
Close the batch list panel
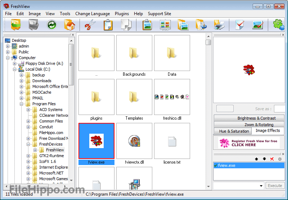[x=283, y=154]
